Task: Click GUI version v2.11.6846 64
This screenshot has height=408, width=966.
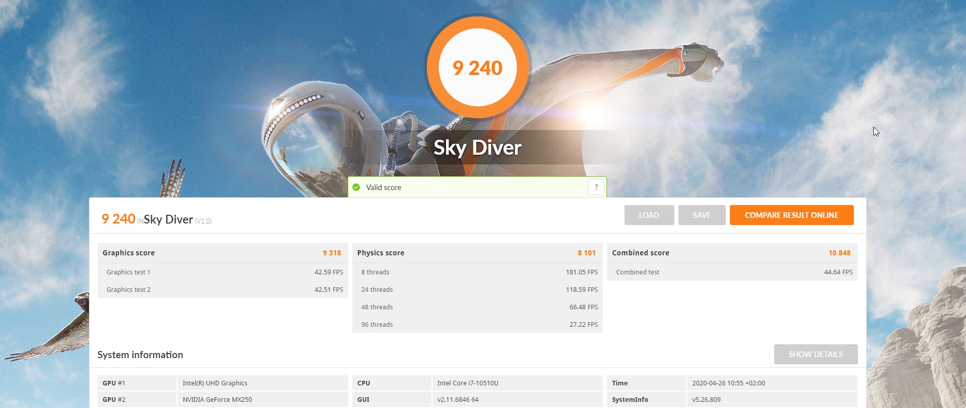Action: 458,399
